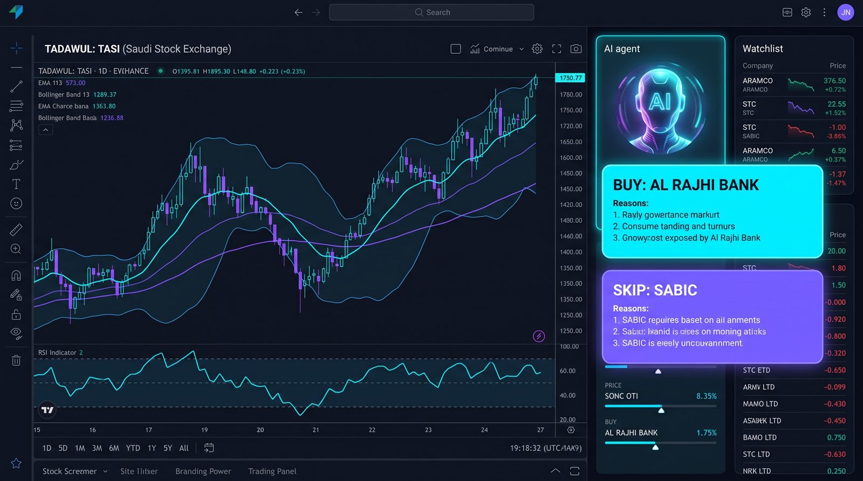
Task: Toggle lock all drawings padlock
Action: click(16, 315)
